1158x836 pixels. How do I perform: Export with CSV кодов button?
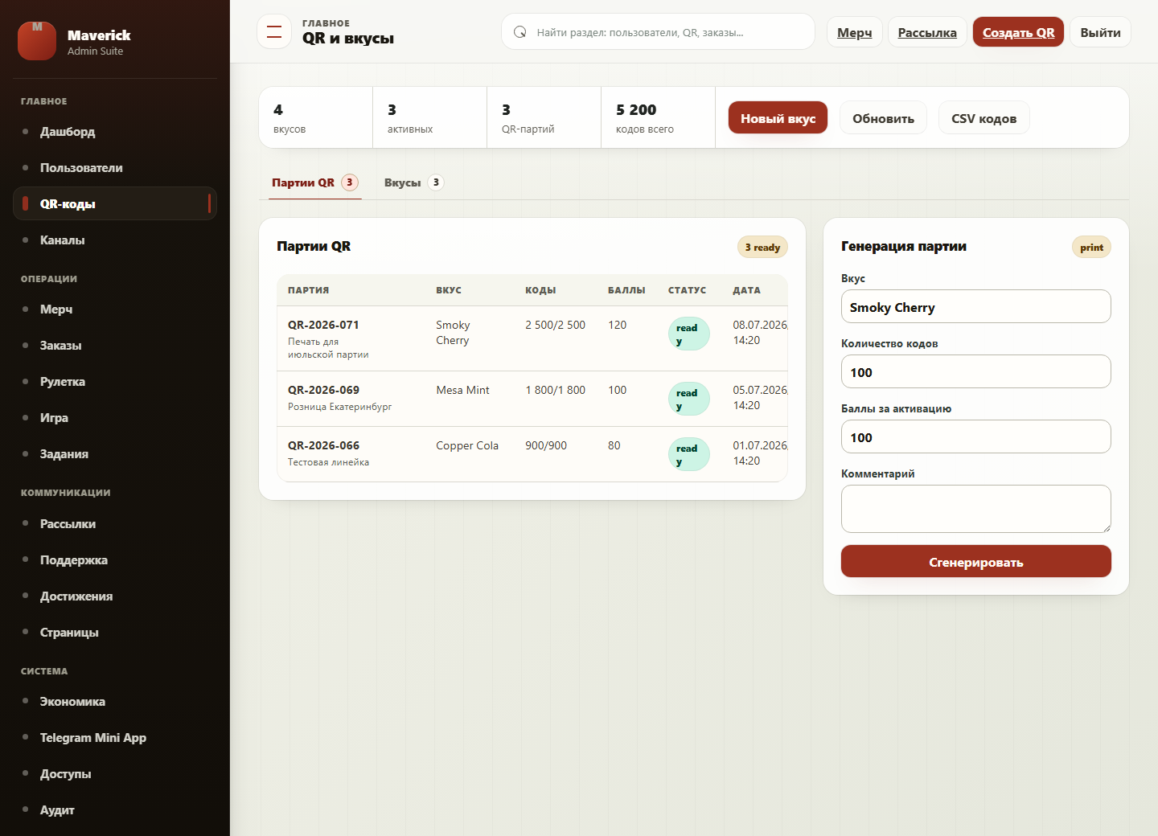click(983, 117)
